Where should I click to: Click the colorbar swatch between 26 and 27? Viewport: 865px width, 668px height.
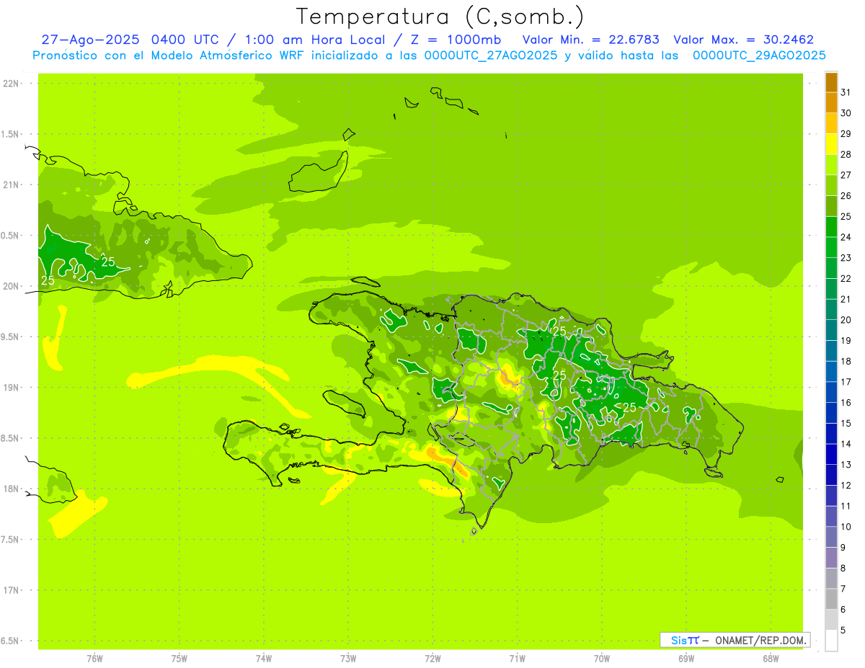(831, 185)
